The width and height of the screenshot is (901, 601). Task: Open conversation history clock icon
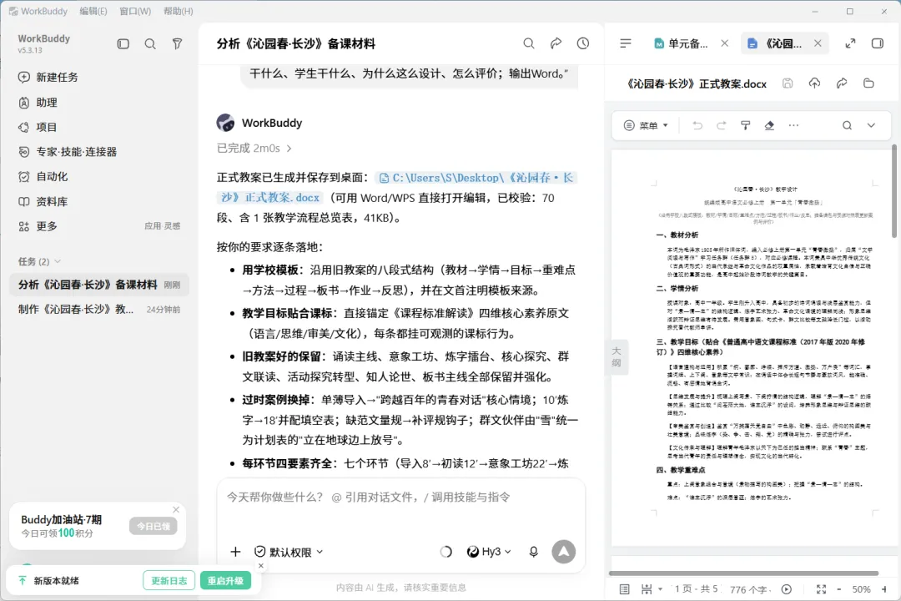pos(583,43)
